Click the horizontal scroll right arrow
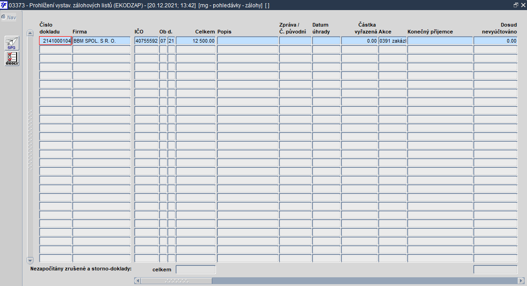Screen dimensions: 527x286 coord(521,280)
